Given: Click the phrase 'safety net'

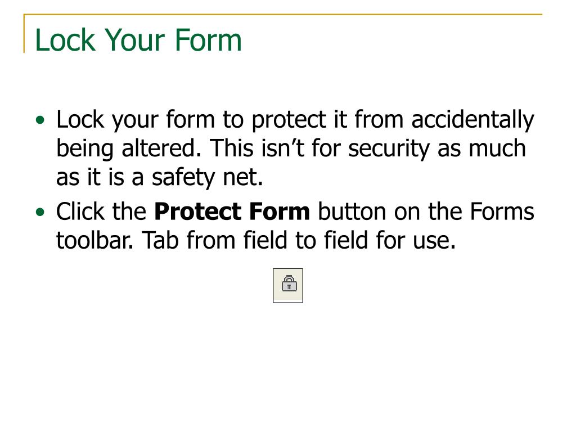Looking at the screenshot, I should [207, 178].
